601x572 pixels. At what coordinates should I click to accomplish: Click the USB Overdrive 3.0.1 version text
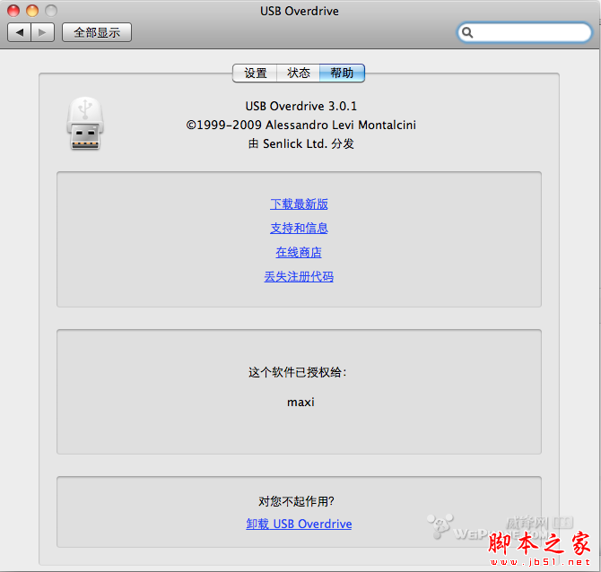click(300, 106)
